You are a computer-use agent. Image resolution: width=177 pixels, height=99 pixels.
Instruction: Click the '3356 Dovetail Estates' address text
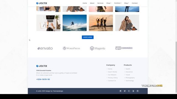(44, 70)
